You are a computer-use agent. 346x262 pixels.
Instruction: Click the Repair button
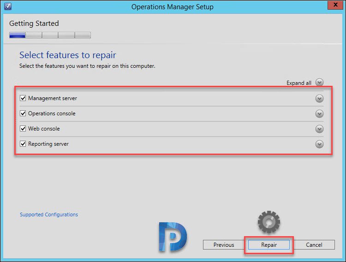(269, 245)
